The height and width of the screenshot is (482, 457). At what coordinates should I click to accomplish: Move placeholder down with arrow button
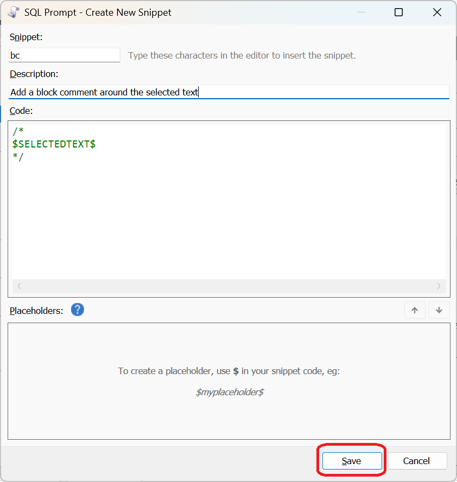439,310
